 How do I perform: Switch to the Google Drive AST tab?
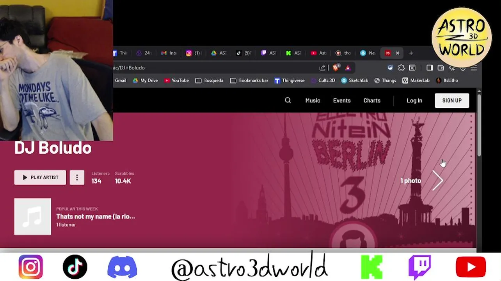(x=219, y=53)
